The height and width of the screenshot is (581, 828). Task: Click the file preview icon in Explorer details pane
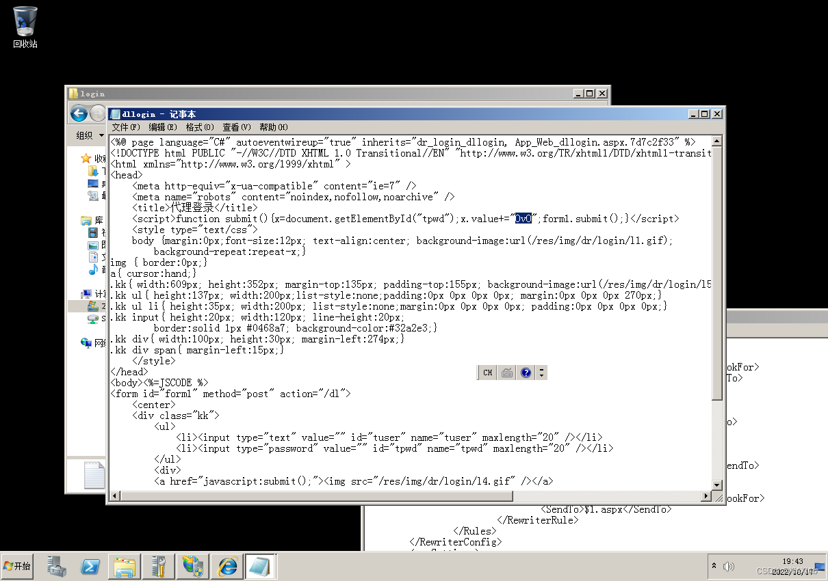point(94,474)
